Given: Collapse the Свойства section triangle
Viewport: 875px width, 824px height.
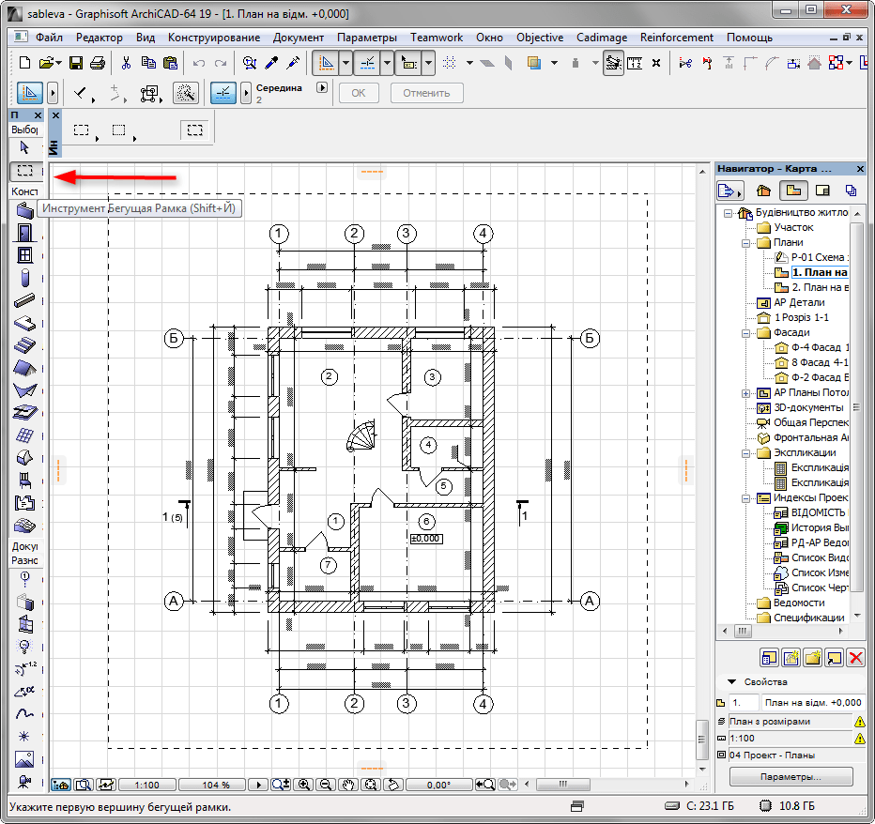Looking at the screenshot, I should tap(729, 682).
